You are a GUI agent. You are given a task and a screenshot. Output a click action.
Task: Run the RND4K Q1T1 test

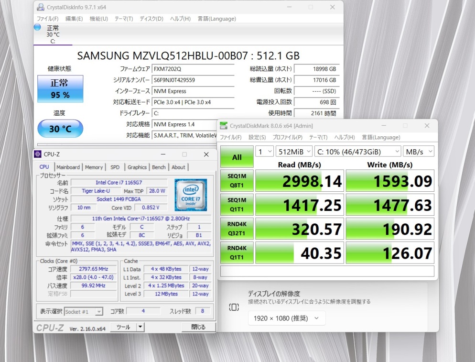point(237,252)
